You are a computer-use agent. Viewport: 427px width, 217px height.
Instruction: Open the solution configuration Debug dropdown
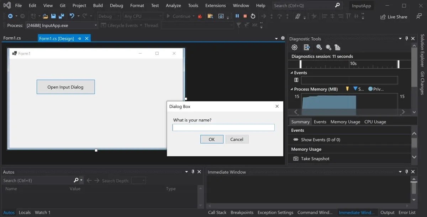pyautogui.click(x=108, y=16)
